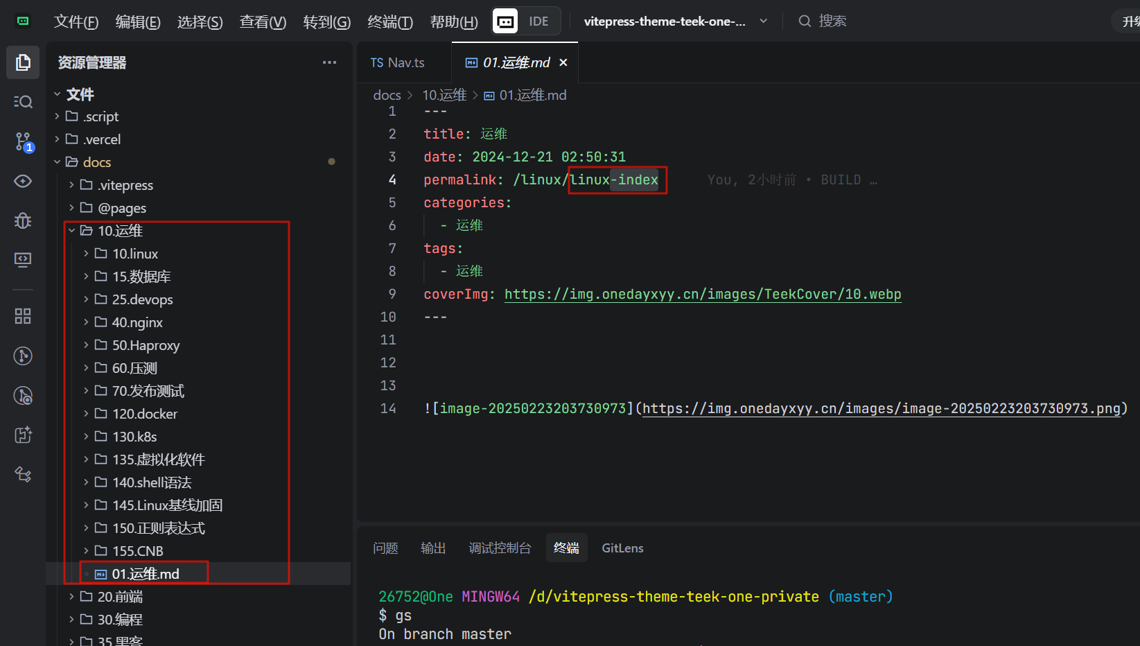Switch to the GitLens panel tab
The width and height of the screenshot is (1140, 646).
622,548
